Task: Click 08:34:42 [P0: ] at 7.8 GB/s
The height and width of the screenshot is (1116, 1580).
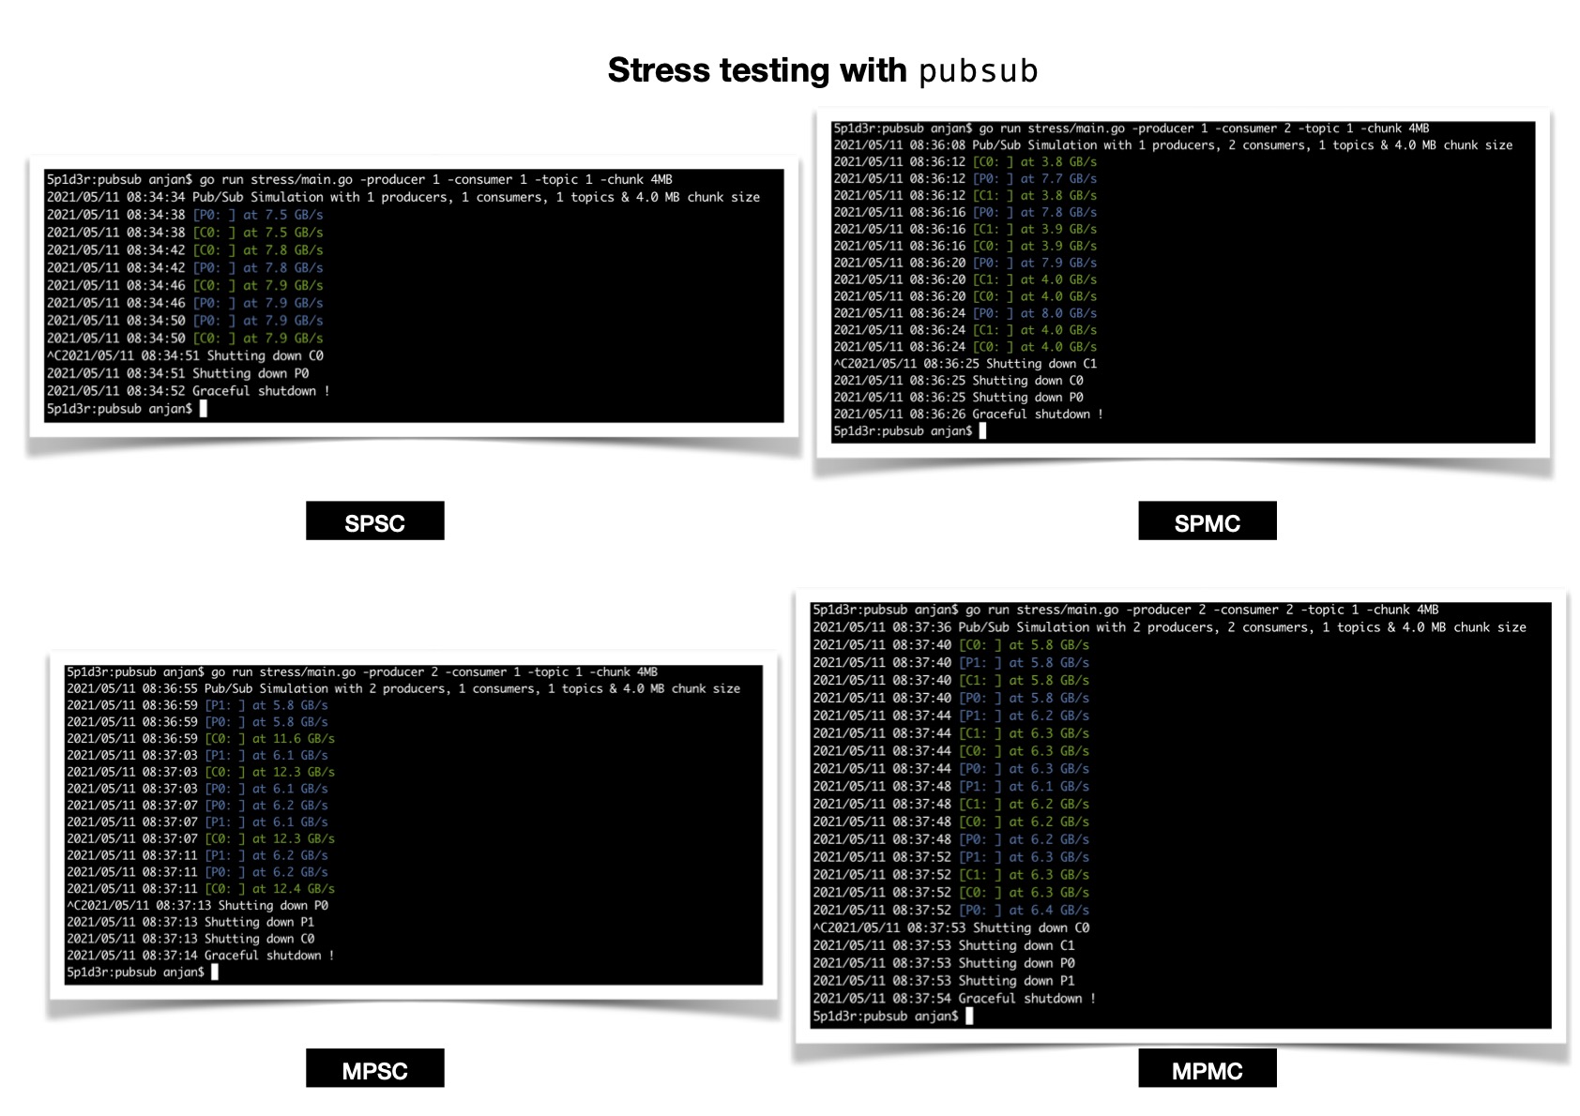Action: [185, 267]
